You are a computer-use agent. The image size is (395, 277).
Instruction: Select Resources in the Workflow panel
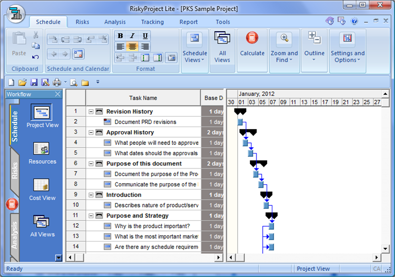tap(42, 153)
